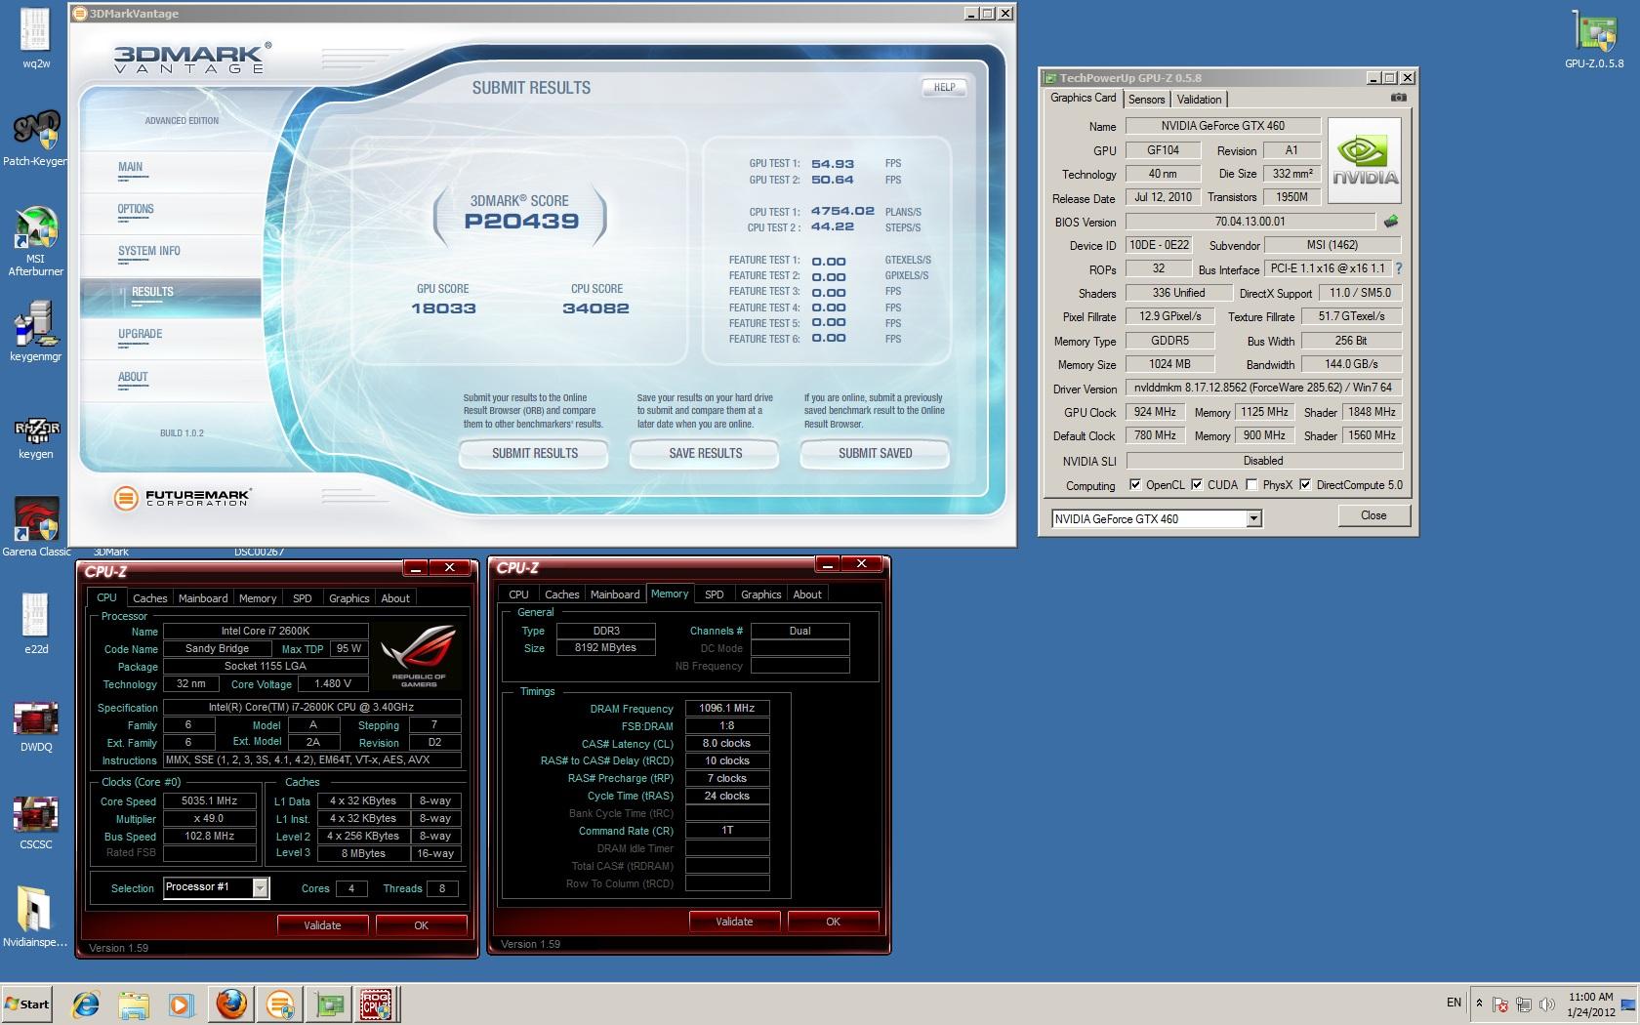The height and width of the screenshot is (1025, 1640).
Task: Click Validate in right CPU-Z window
Action: 734,922
